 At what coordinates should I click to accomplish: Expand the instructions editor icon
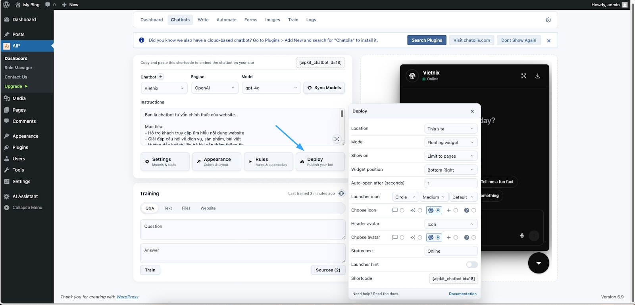point(336,139)
